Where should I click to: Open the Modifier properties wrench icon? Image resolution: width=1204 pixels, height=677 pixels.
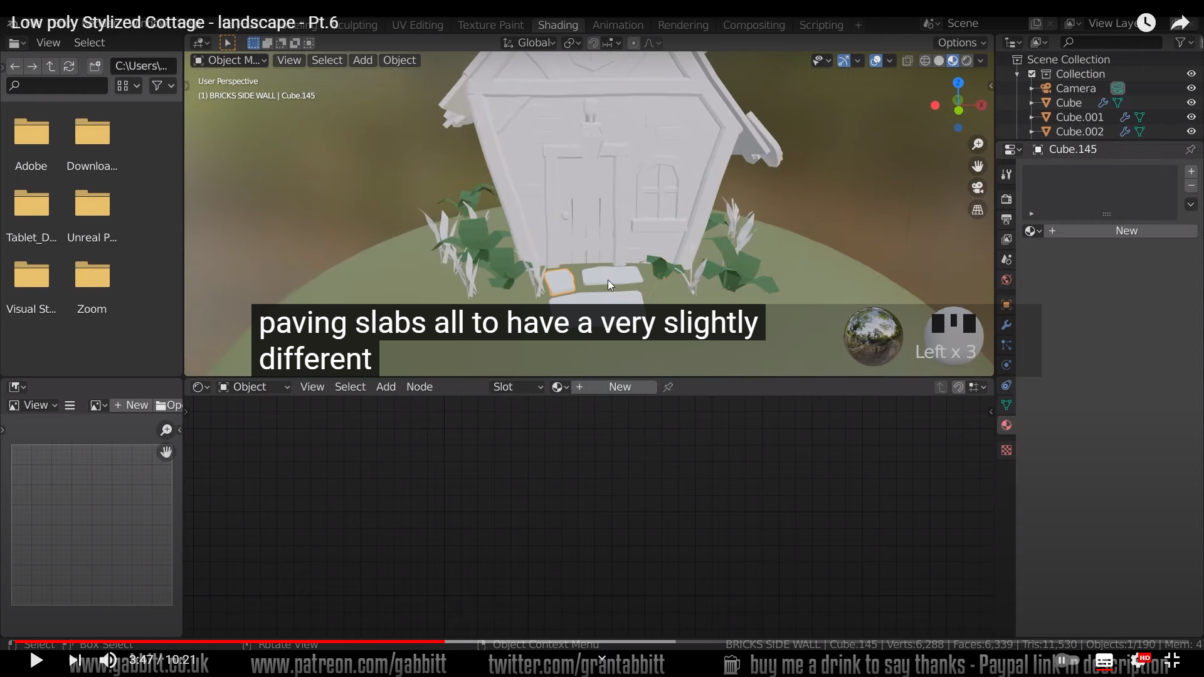1006,325
